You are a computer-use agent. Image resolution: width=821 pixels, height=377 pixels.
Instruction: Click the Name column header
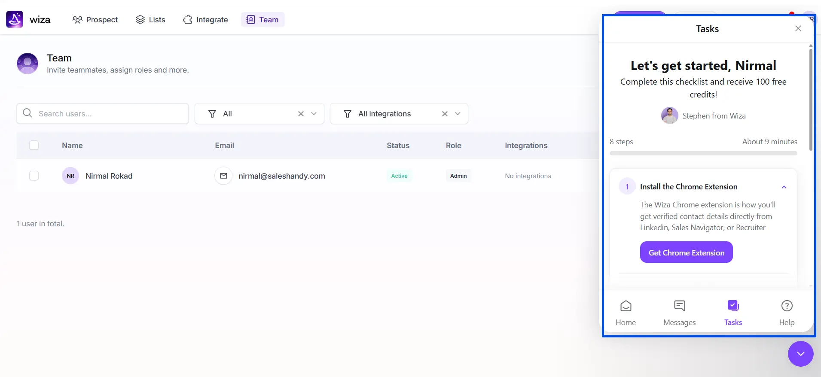[72, 146]
